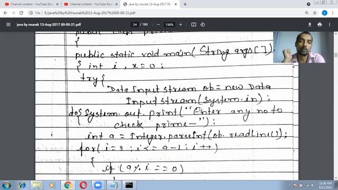The width and height of the screenshot is (338, 190).
Task: Bookmark this page with star icon
Action: pyautogui.click(x=315, y=13)
